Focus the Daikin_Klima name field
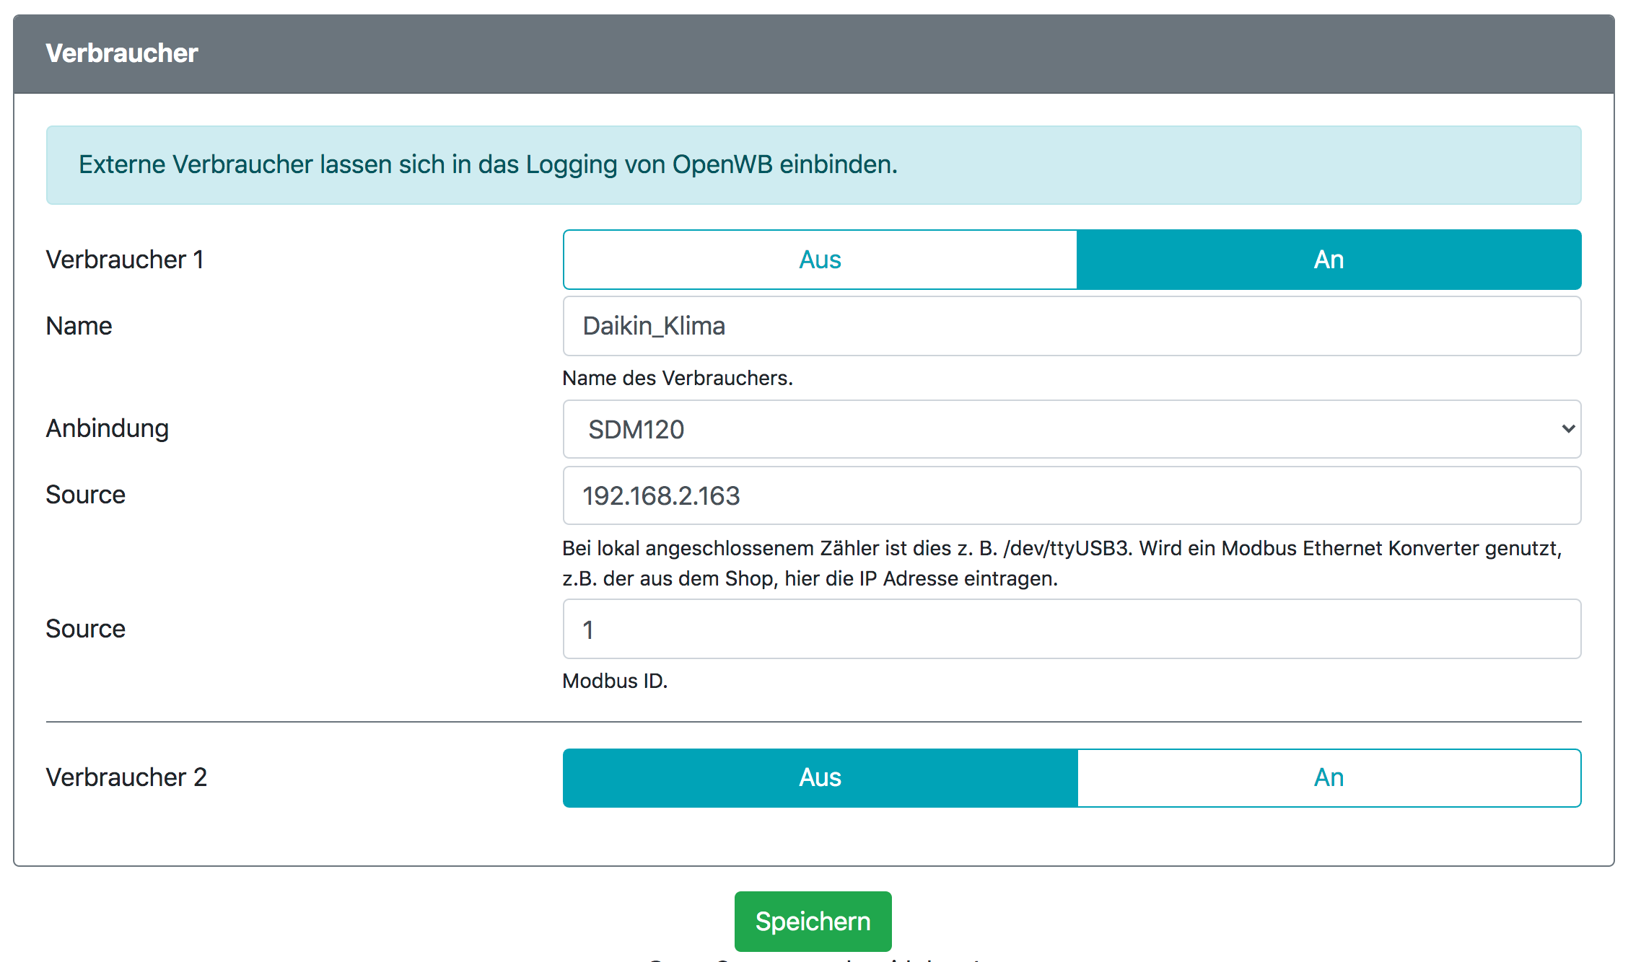Viewport: 1641px width, 962px height. point(1071,326)
